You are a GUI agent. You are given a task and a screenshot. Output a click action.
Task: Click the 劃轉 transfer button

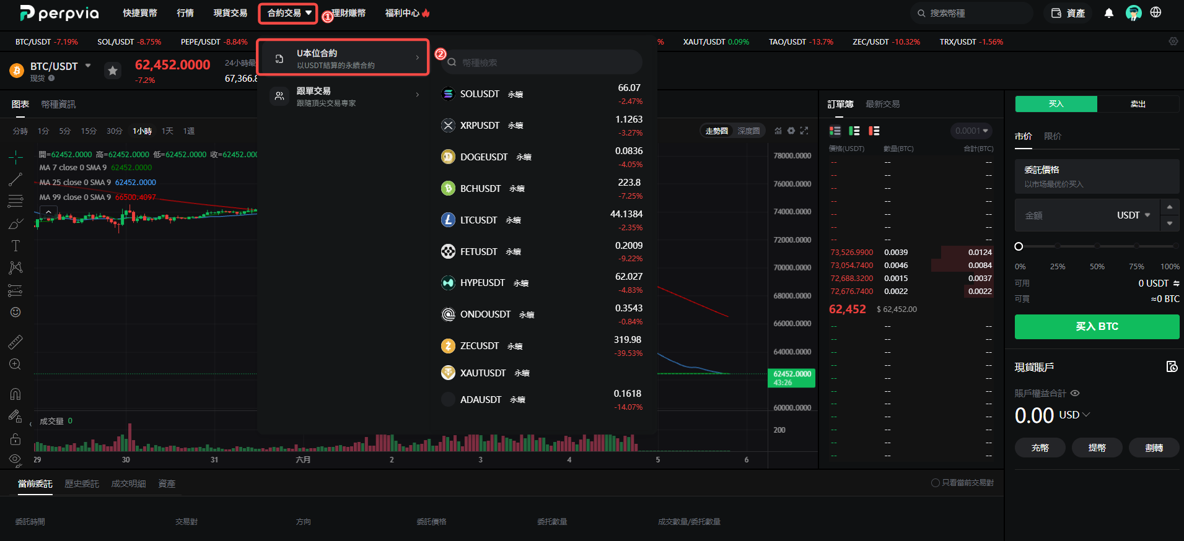1154,448
